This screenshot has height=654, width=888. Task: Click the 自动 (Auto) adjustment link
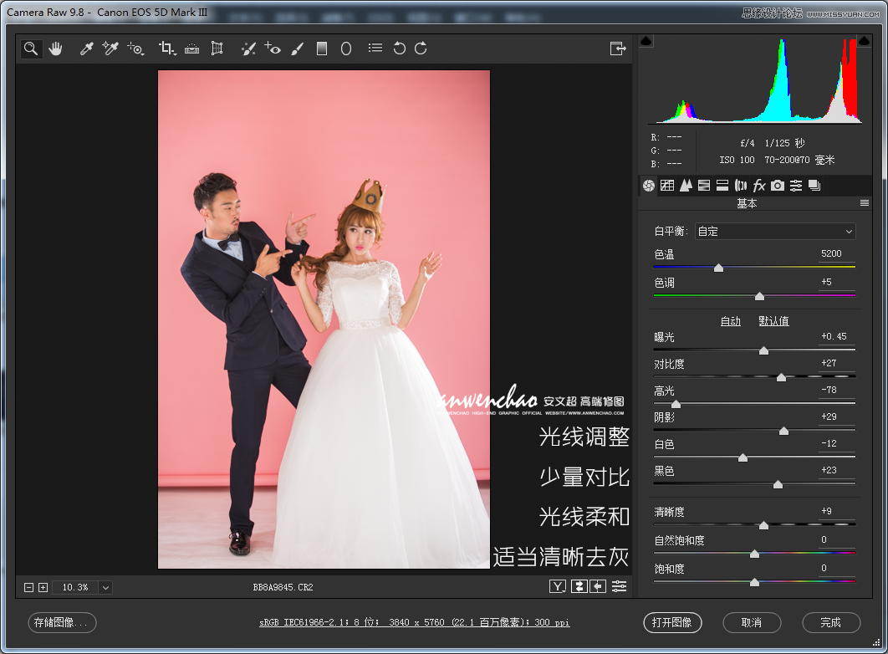[730, 320]
